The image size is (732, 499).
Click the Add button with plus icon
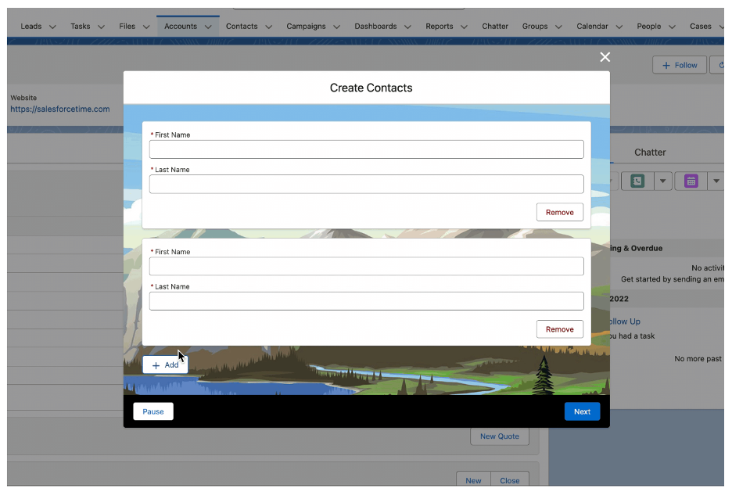pos(165,365)
